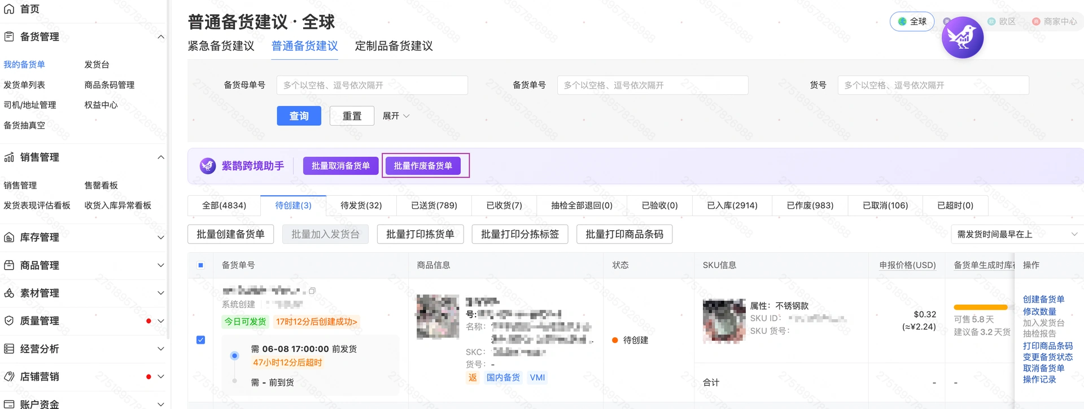Expand the 质量管理 menu section
The width and height of the screenshot is (1084, 409).
tap(160, 320)
